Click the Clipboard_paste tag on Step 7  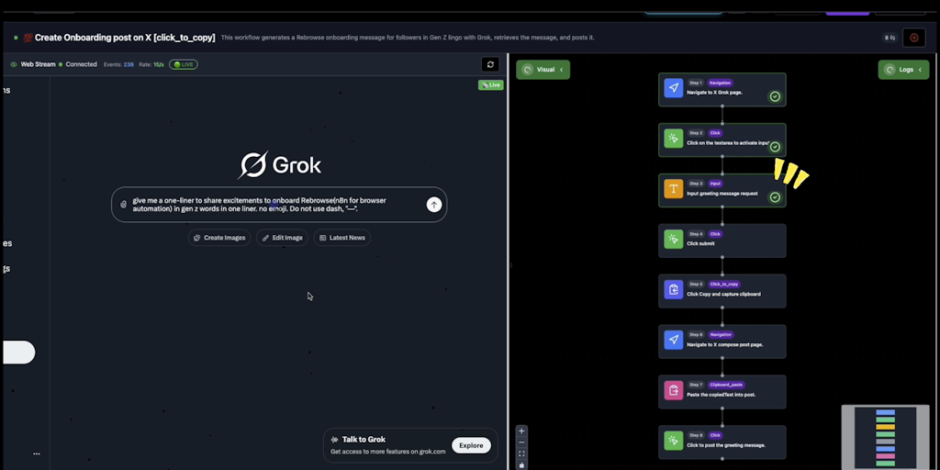click(726, 385)
